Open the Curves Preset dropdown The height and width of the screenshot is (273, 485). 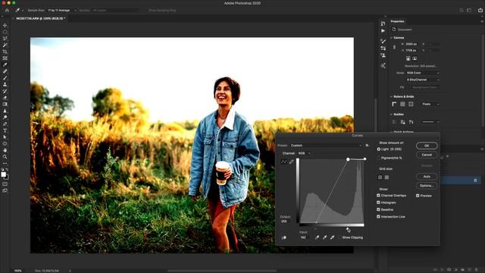pyautogui.click(x=326, y=146)
